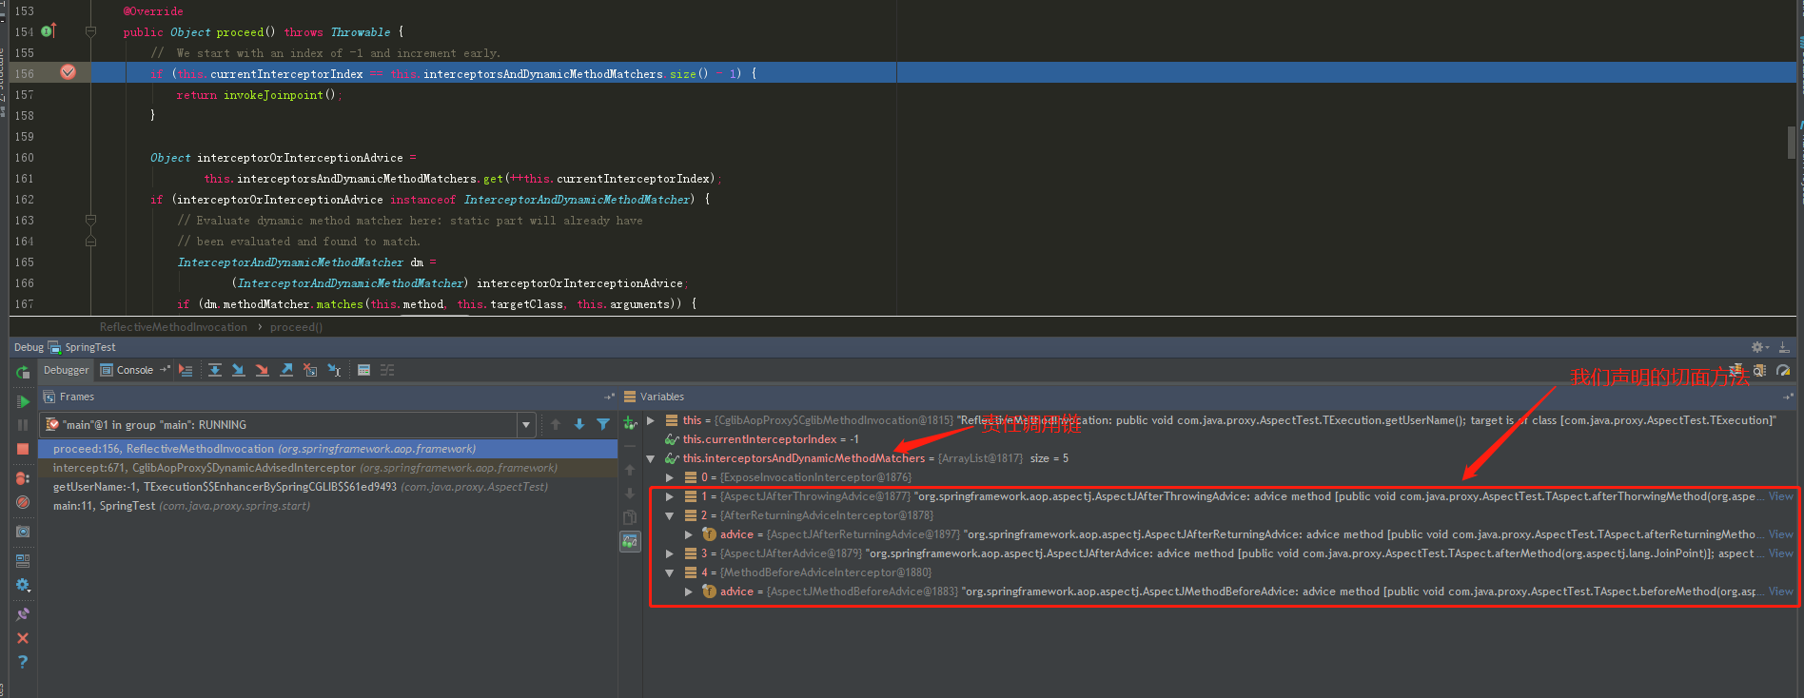
Task: Click Restore Layout icon in debug sidebar
Action: (x=23, y=561)
